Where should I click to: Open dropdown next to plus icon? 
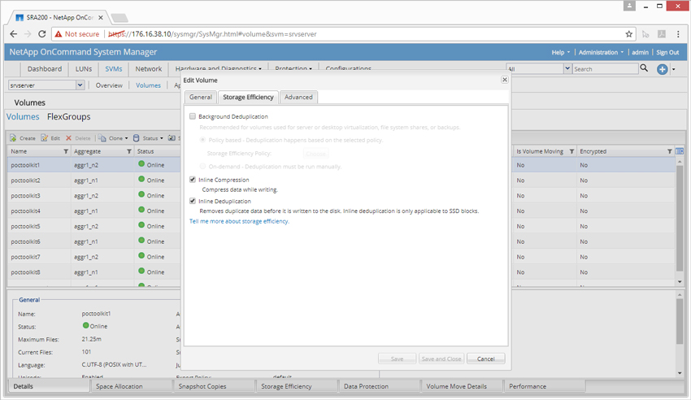(673, 69)
